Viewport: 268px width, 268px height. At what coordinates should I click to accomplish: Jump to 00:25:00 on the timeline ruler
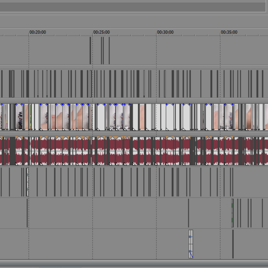(x=101, y=32)
